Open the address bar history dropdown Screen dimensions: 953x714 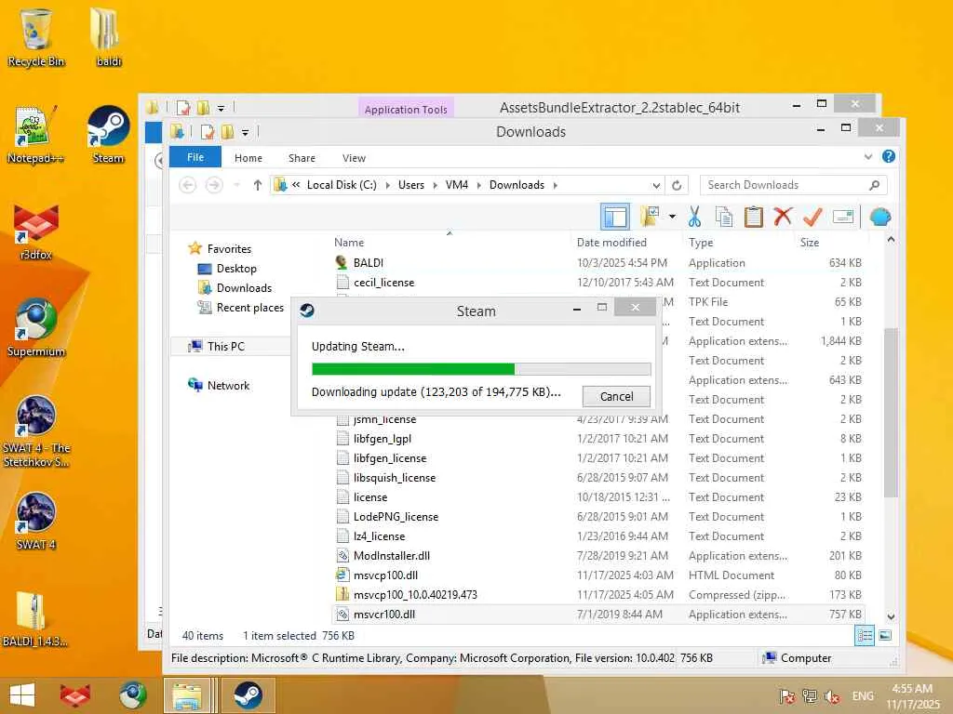pyautogui.click(x=656, y=185)
